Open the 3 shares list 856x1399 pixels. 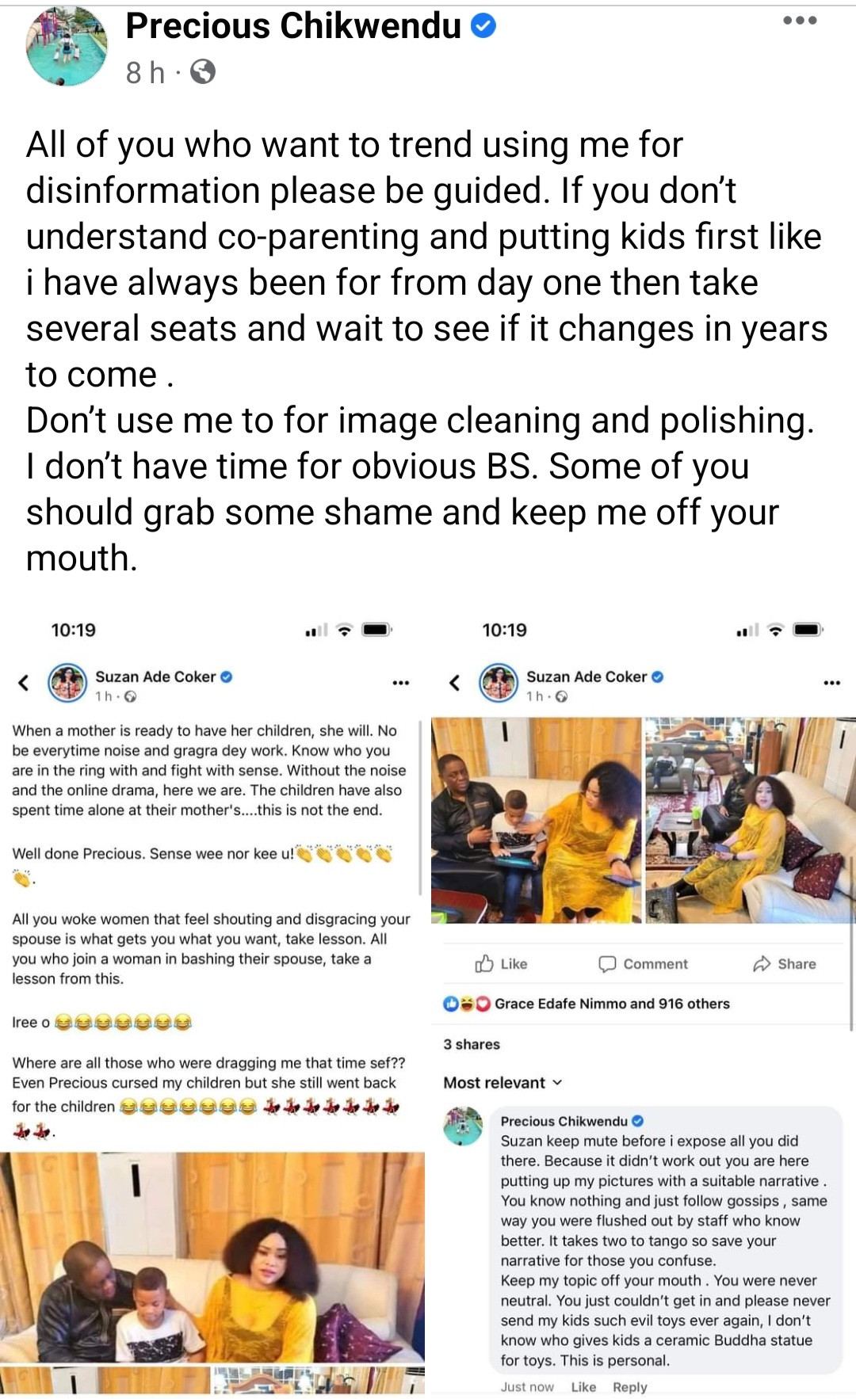pyautogui.click(x=472, y=1044)
